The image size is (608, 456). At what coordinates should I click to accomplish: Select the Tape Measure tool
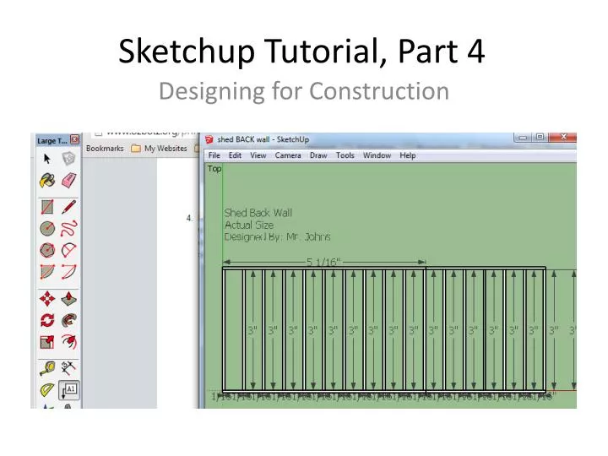pos(47,368)
